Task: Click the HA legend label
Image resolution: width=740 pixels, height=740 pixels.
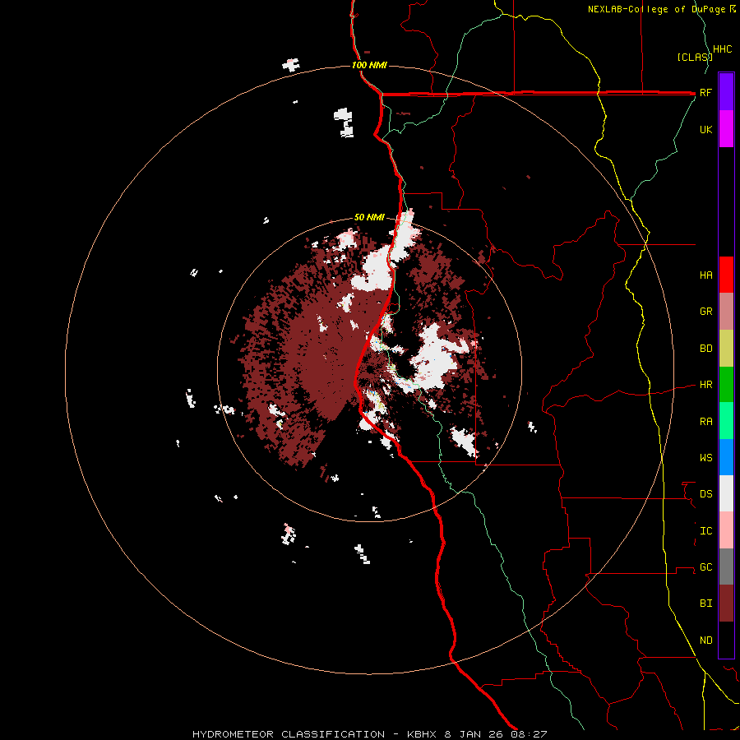Action: pos(706,275)
